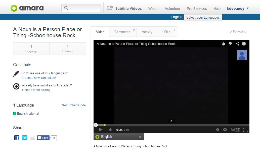
Task: Toggle the Following status
Action: (238, 31)
